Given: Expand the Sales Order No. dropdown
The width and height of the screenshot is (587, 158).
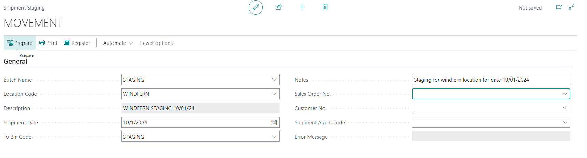Looking at the screenshot, I should 565,94.
